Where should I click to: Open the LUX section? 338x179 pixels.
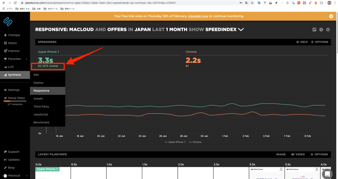pyautogui.click(x=9, y=67)
